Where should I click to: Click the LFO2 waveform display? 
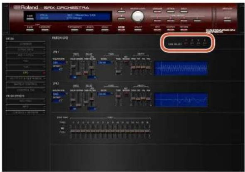[x=181, y=100]
